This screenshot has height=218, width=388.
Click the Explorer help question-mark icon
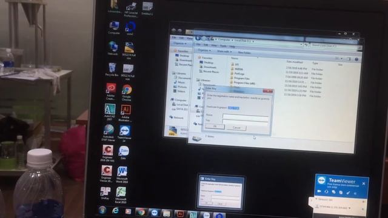point(356,59)
